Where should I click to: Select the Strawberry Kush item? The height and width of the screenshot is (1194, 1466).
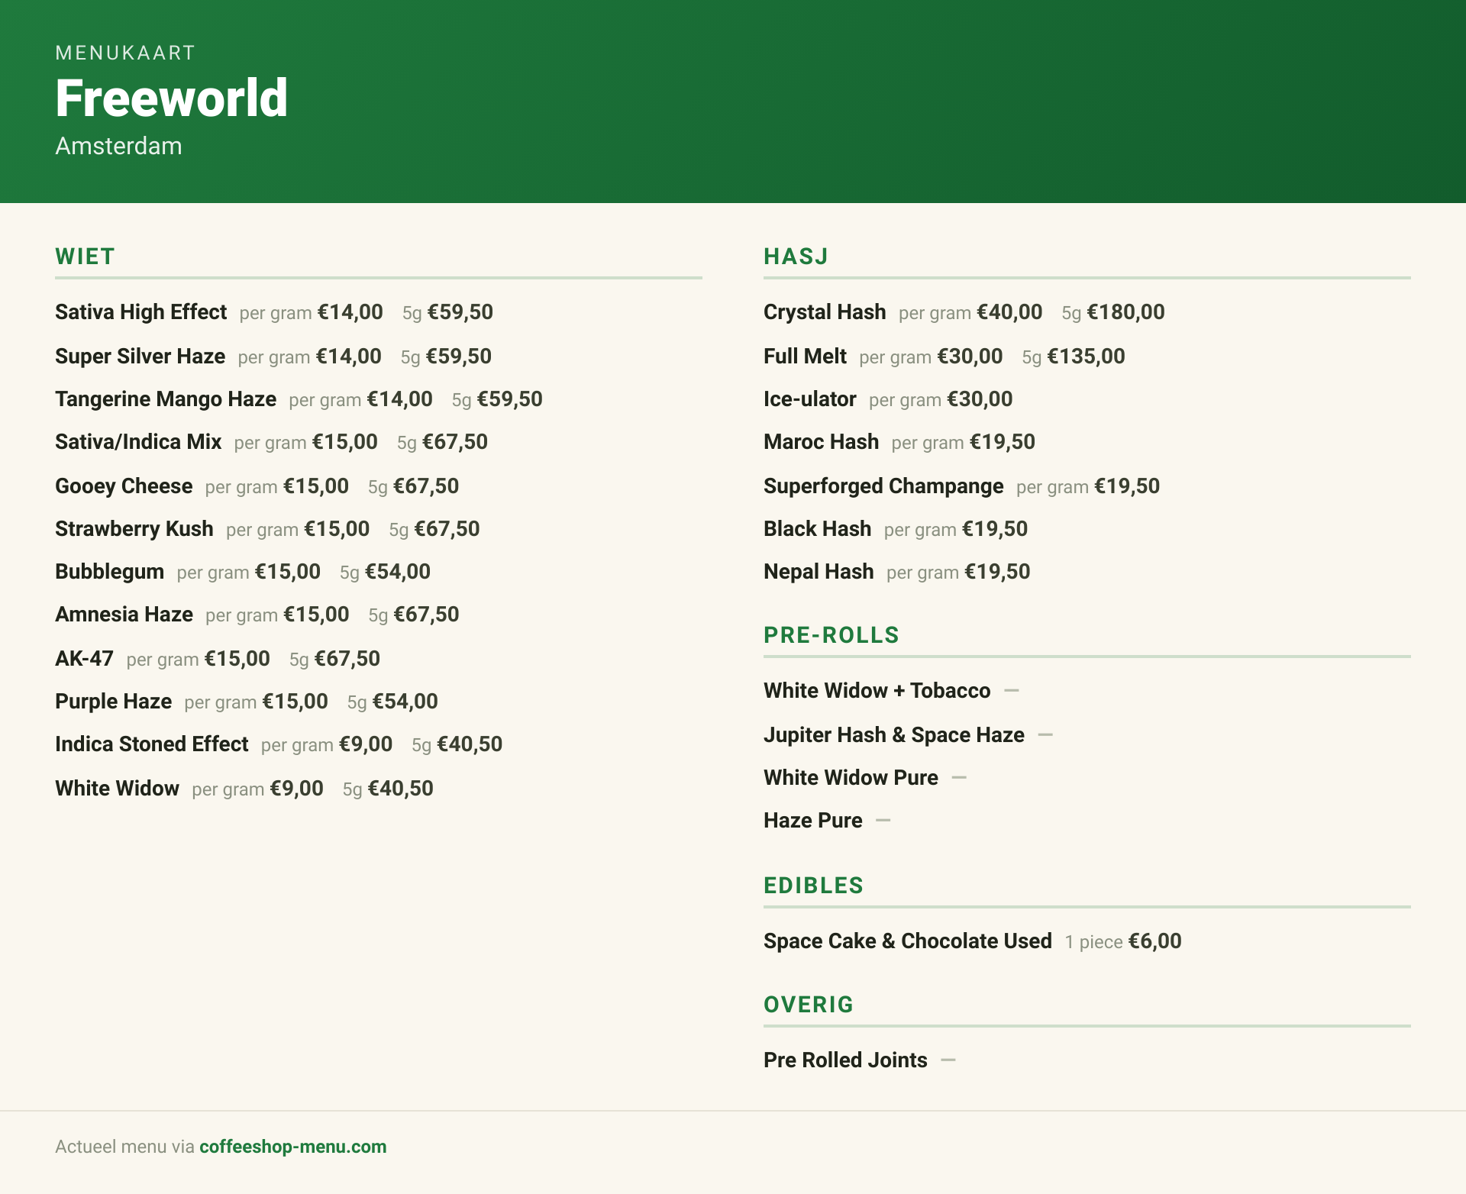(x=134, y=529)
